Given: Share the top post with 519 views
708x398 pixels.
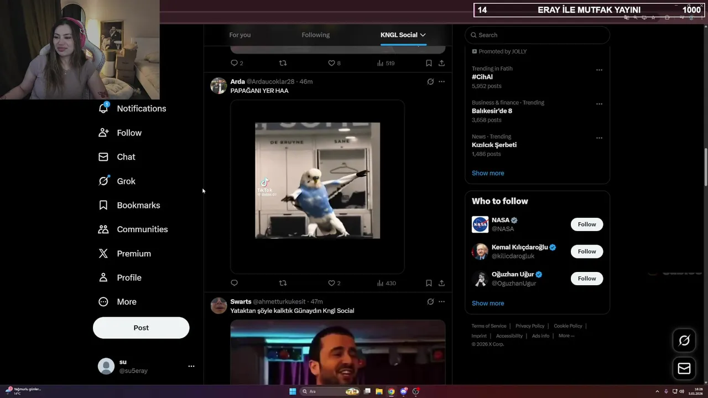Looking at the screenshot, I should tap(441, 63).
